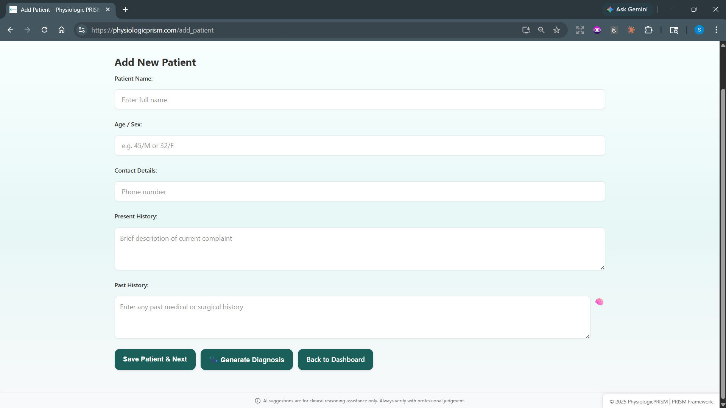Open the address bar zoom search icon
This screenshot has height=408, width=726.
pyautogui.click(x=541, y=30)
